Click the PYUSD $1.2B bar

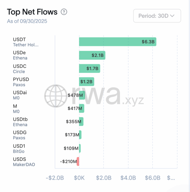86,82
